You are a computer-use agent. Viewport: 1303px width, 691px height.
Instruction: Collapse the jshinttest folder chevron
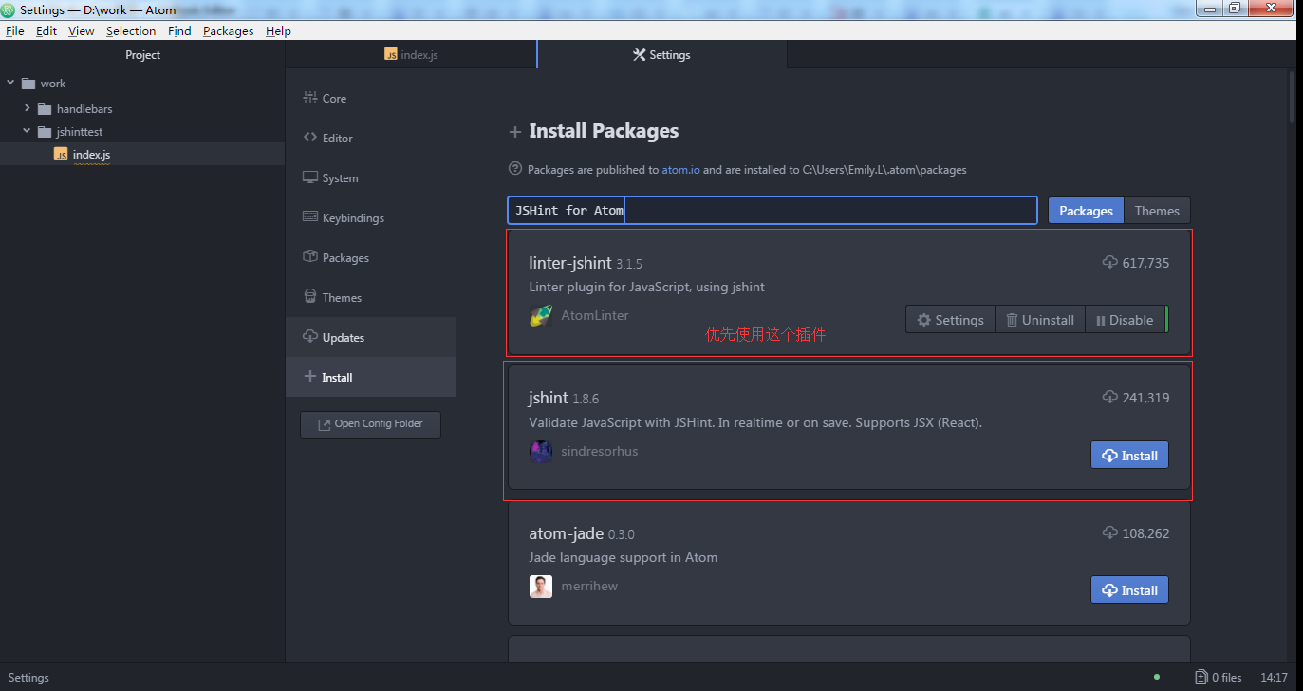28,131
